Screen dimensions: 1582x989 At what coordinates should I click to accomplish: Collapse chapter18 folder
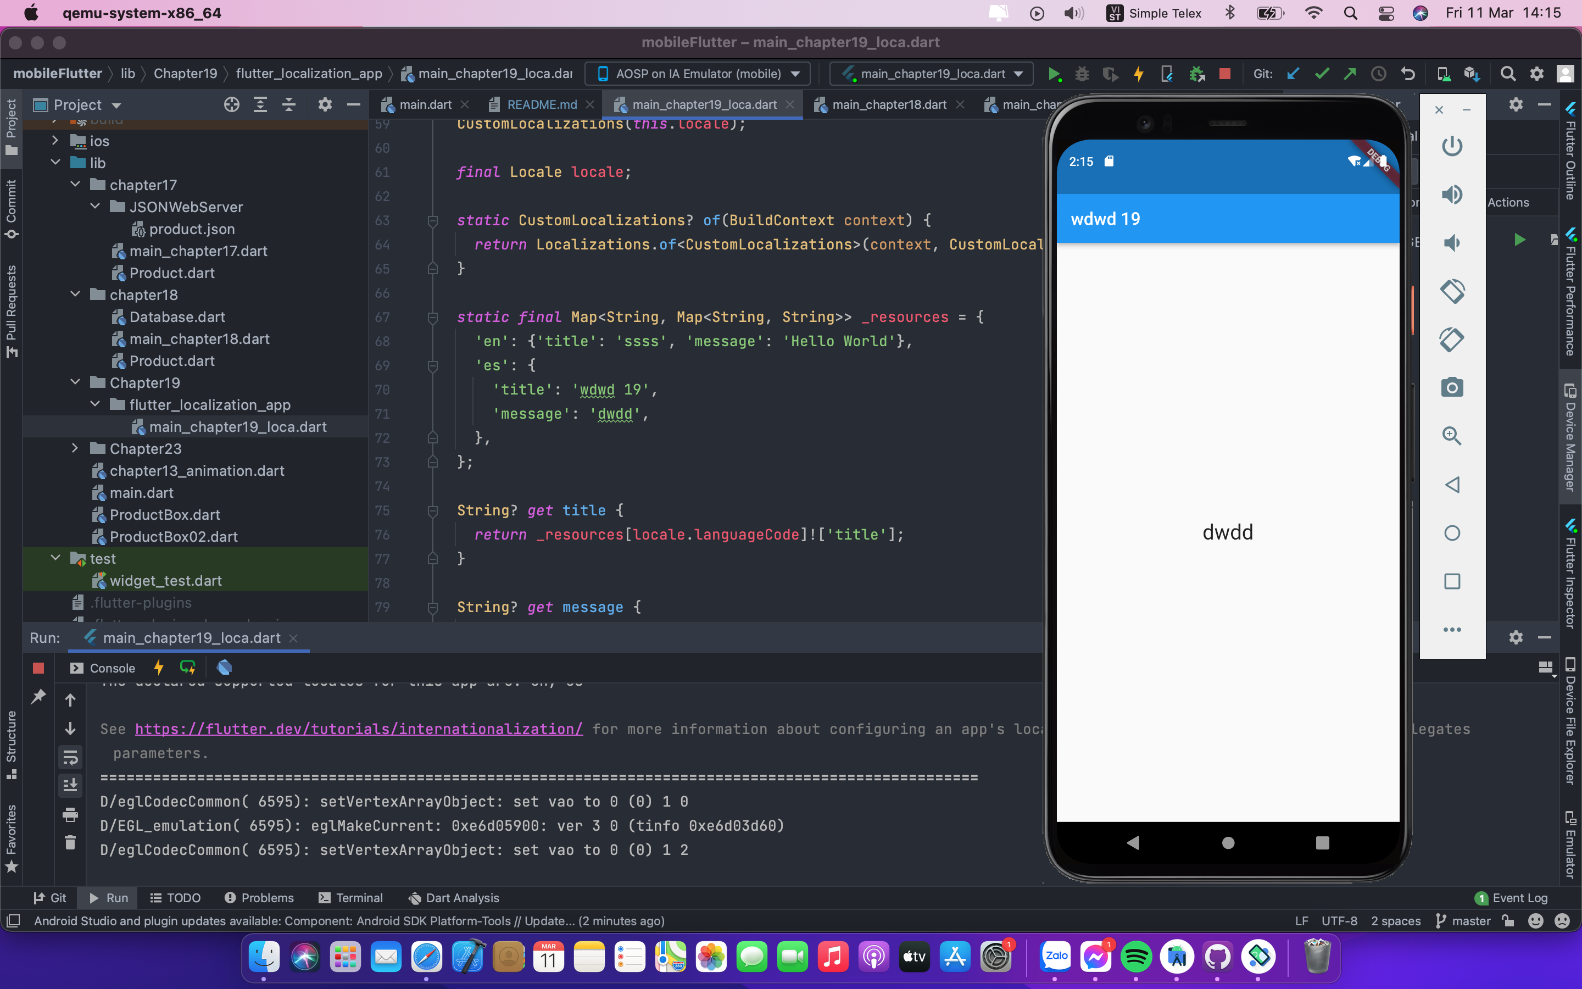75,295
